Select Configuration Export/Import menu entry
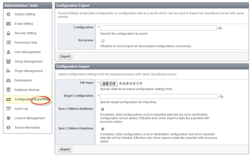 point(28,99)
